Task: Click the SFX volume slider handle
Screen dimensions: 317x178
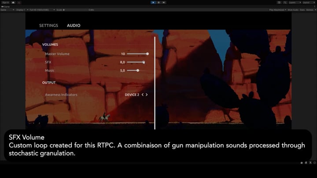Action: click(144, 62)
